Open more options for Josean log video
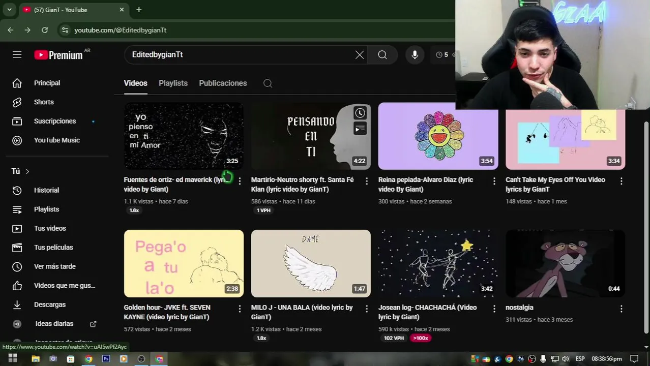 [x=494, y=309]
